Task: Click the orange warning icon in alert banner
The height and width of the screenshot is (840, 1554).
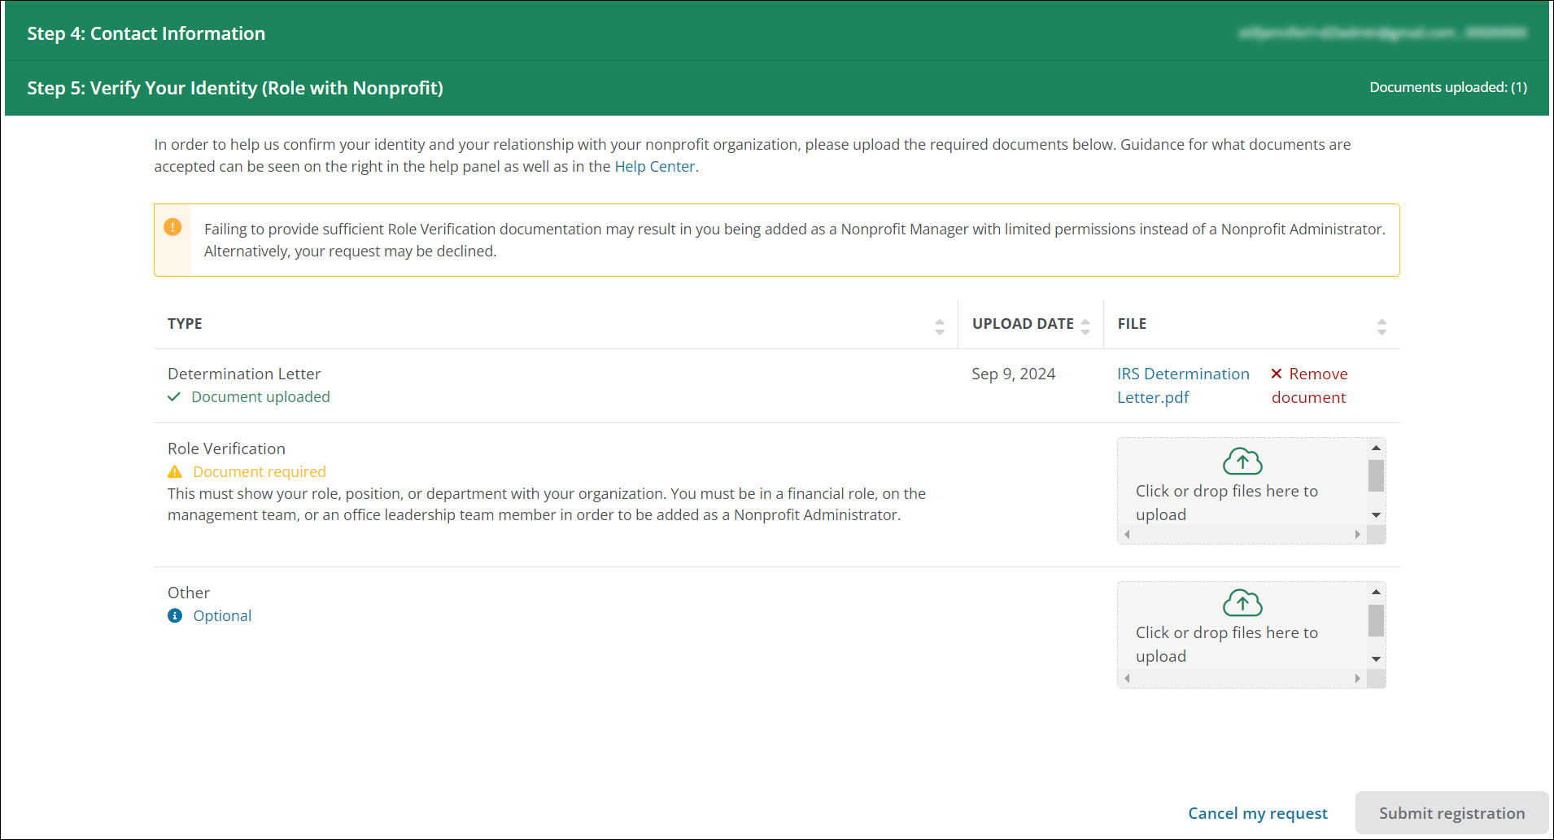Action: pos(172,227)
